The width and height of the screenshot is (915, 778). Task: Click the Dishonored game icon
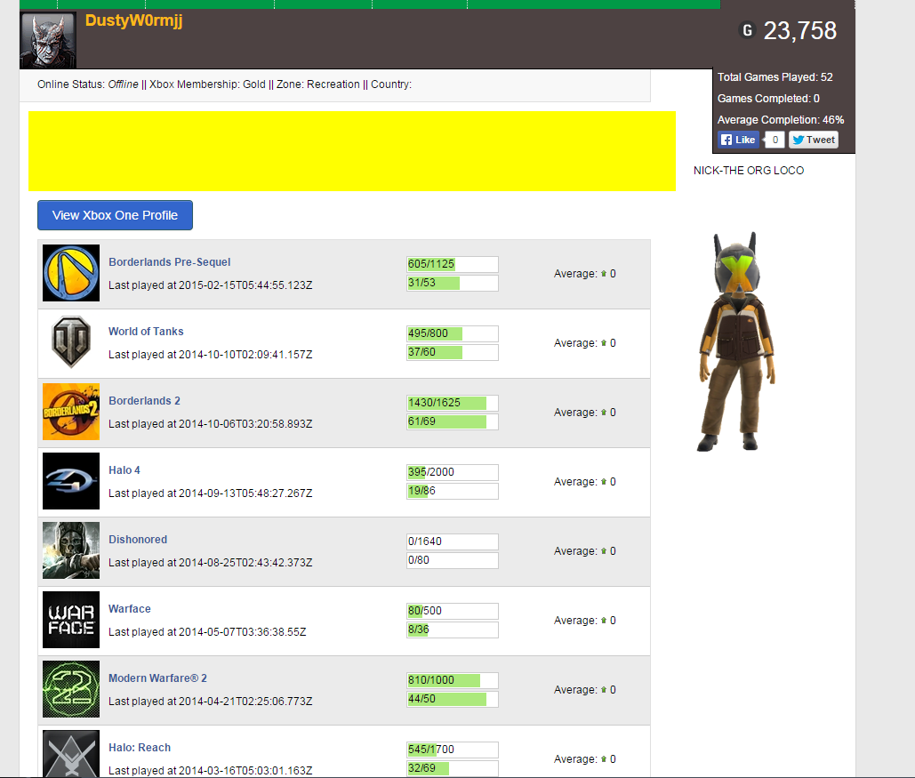click(71, 550)
